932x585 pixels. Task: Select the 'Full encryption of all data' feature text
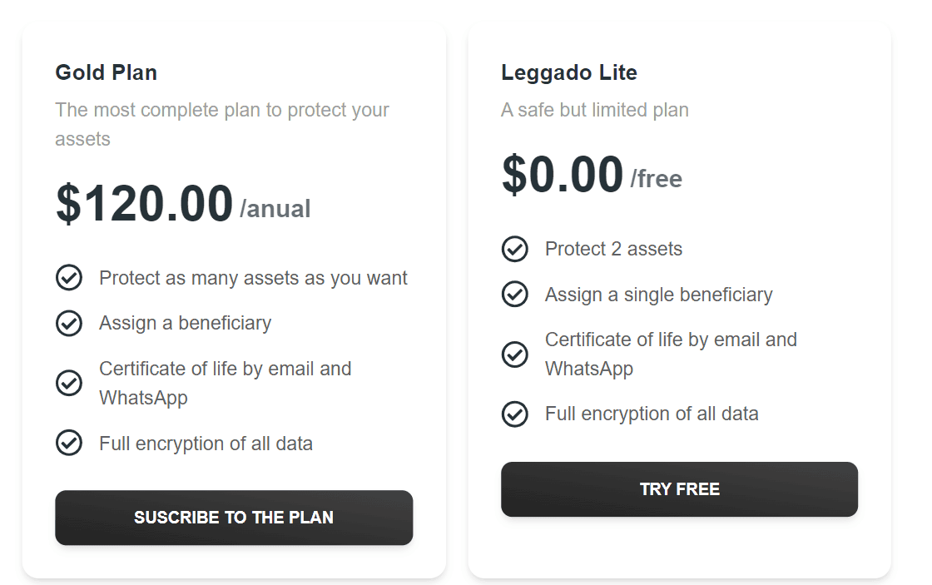coord(206,444)
